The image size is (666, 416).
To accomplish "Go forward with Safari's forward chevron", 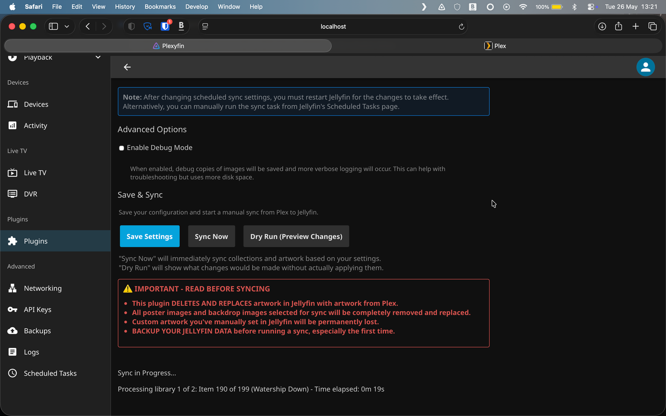I will click(104, 27).
